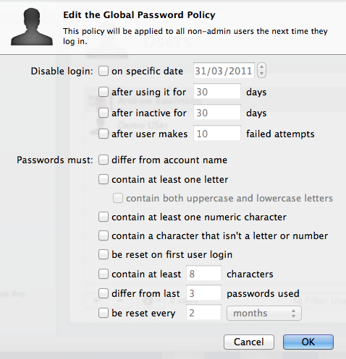Confirm the policy with OK
Viewport: 346px width, 359px height.
[x=308, y=342]
